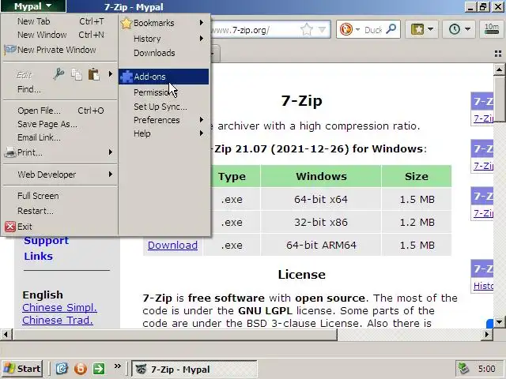Choose Permissions from the menu
Viewport: 506px width, 379px height.
(x=164, y=92)
